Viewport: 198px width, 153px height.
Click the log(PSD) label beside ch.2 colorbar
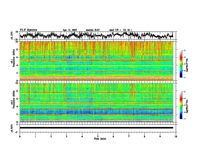pyautogui.click(x=187, y=106)
